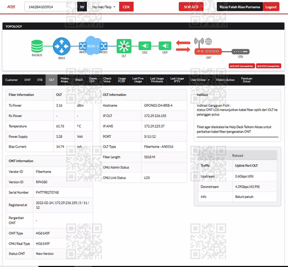The image size is (288, 267).
Task: Click the by label beside search field
Action: [82, 7]
